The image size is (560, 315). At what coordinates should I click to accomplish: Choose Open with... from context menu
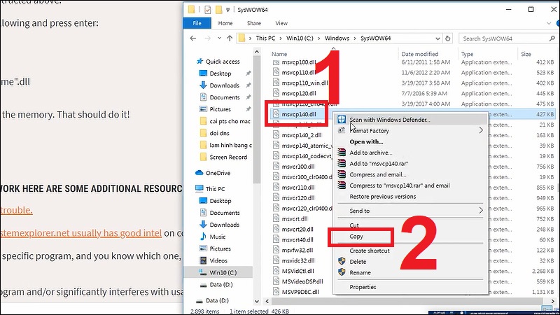click(366, 142)
